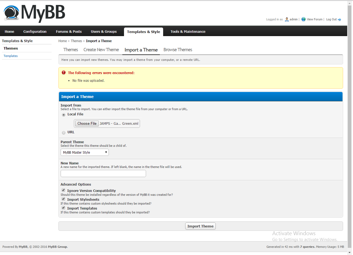353x255 pixels.
Task: Click the Import Theme button
Action: 200,226
